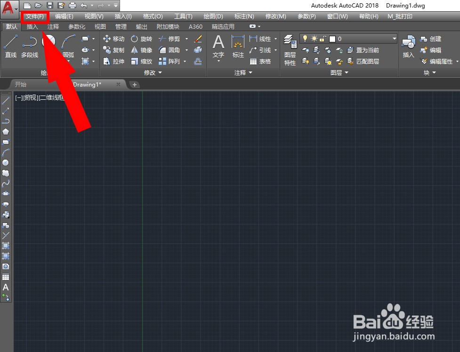Screen dimensions: 460x352
Task: Open the Undo history dropdown arrow
Action: 92,5
